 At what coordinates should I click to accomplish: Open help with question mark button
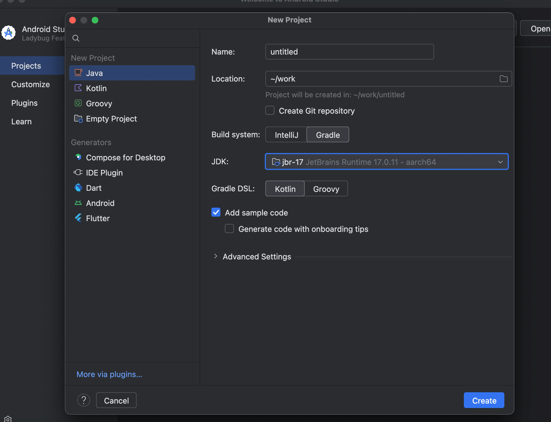[x=84, y=400]
